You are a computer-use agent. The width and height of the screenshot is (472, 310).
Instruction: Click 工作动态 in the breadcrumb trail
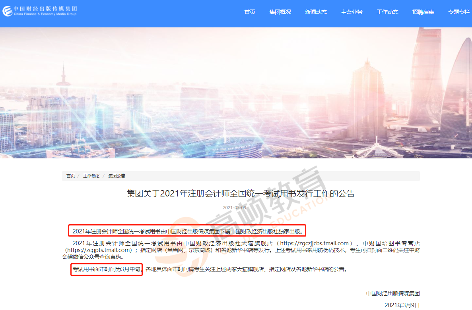pos(91,176)
